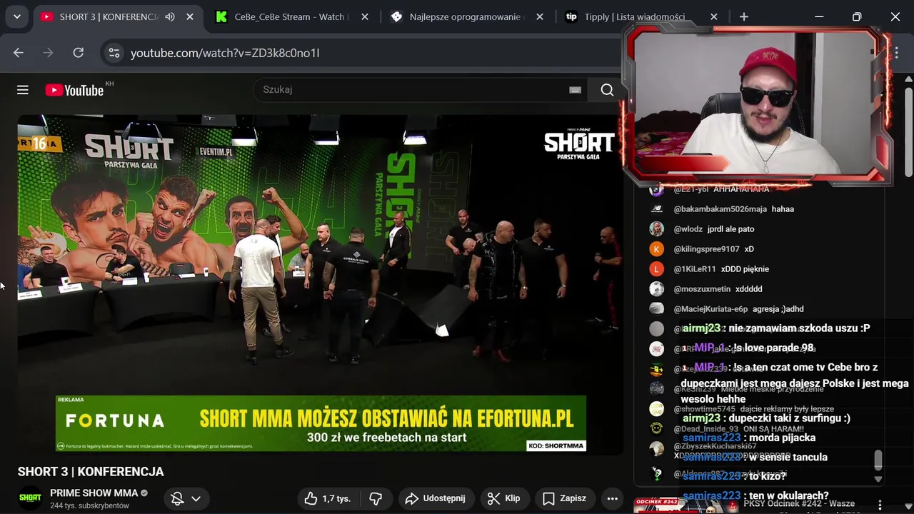Select the youtube.com address bar URL
914x514 pixels.
pyautogui.click(x=225, y=53)
